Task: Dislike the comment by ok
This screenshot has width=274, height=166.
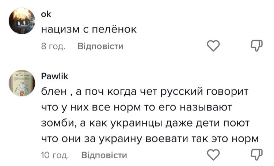Action: 256,46
